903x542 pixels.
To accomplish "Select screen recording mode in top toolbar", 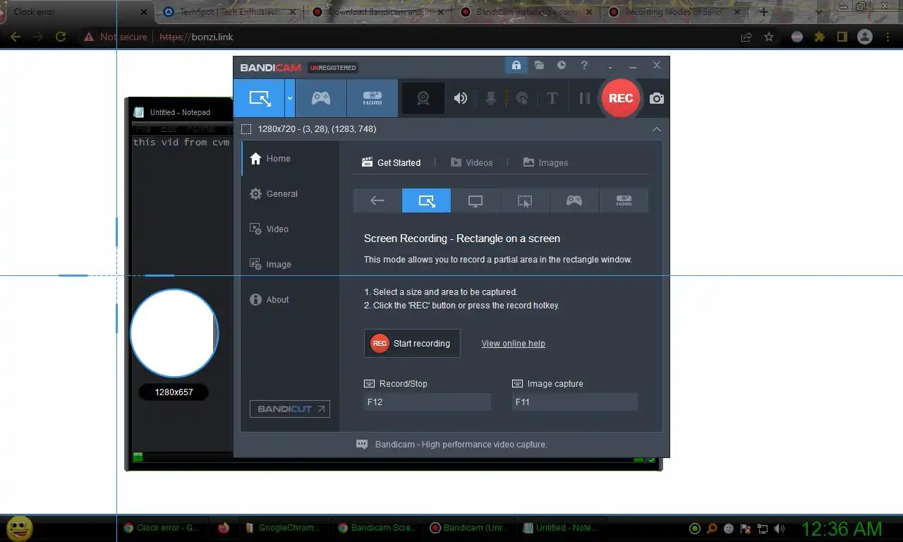I will coord(260,98).
